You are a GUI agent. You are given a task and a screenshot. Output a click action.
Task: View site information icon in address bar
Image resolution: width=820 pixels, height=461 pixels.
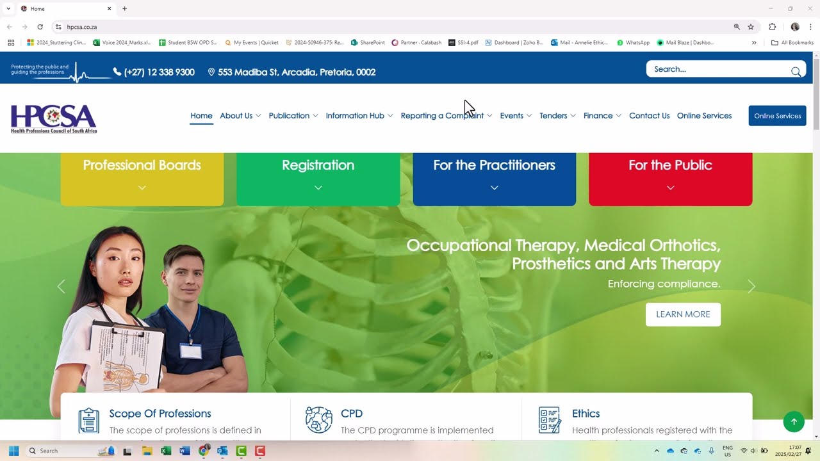coord(58,27)
